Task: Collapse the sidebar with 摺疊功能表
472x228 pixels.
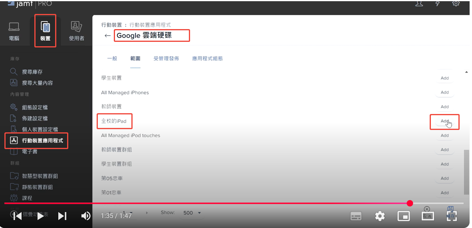Action: 29,214
